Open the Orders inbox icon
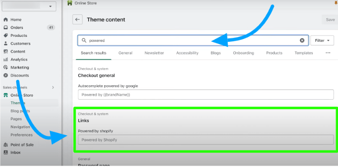The height and width of the screenshot is (167, 338). 6,27
